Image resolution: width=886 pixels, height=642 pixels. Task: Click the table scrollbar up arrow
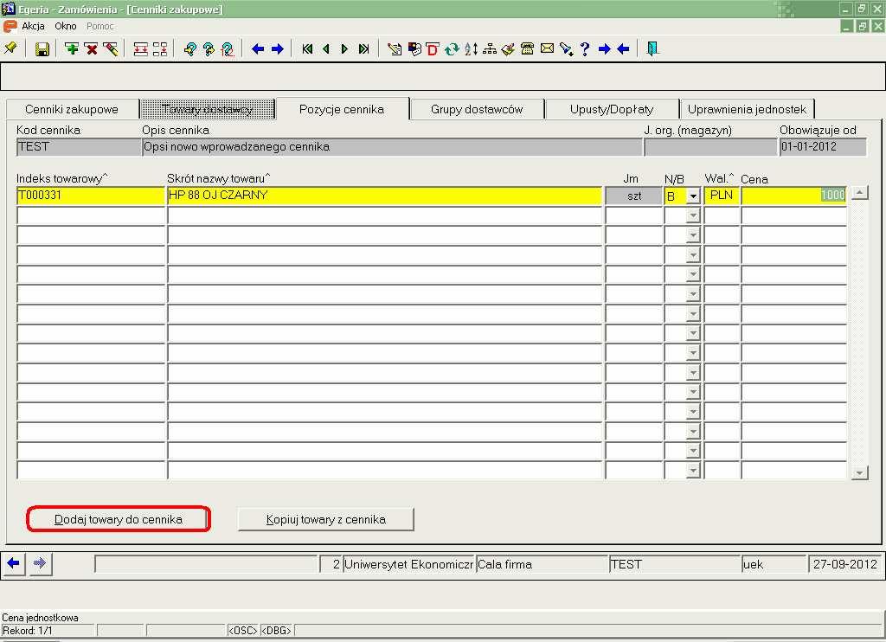click(859, 193)
